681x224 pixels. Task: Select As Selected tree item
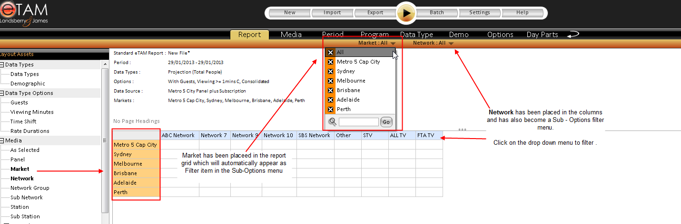[25, 150]
